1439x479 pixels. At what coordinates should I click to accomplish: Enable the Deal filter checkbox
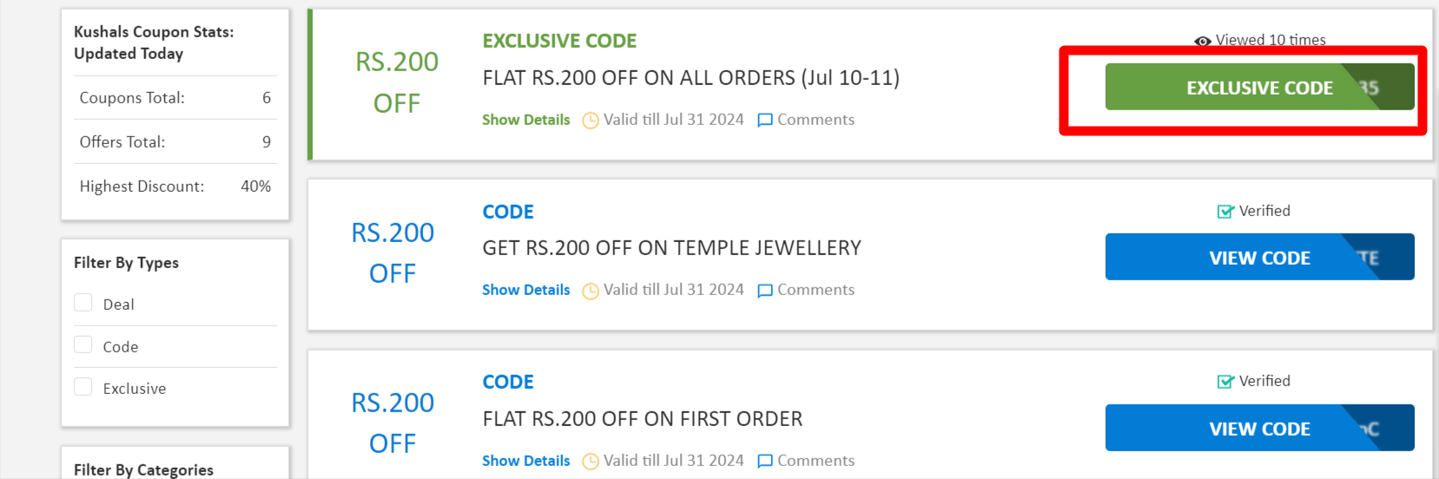click(83, 303)
